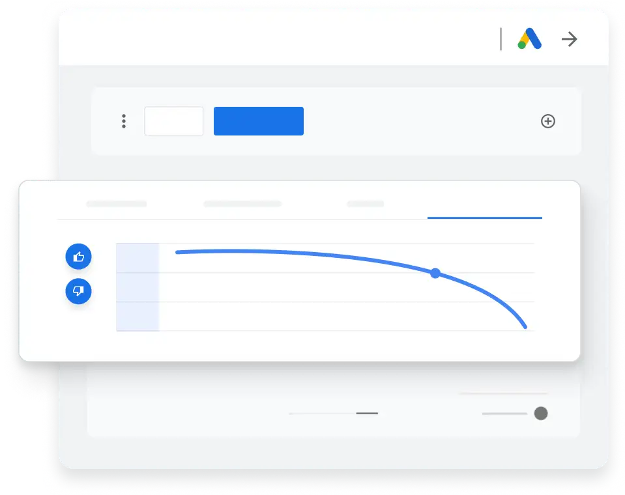Image resolution: width=625 pixels, height=495 pixels.
Task: Click the right arrow icon in header
Action: point(569,39)
